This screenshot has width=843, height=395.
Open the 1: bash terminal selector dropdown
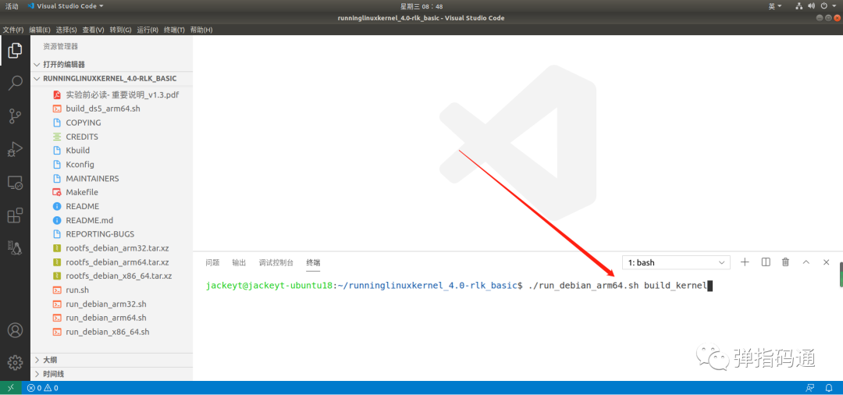coord(676,263)
